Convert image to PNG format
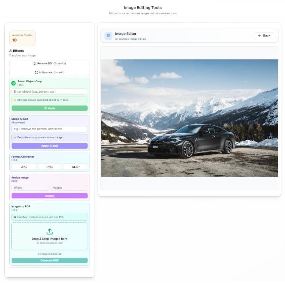This screenshot has width=285, height=283. click(x=50, y=167)
